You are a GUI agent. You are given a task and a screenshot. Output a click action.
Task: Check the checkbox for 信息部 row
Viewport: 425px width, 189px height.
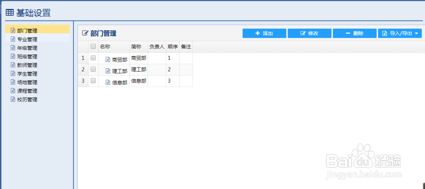click(x=93, y=80)
